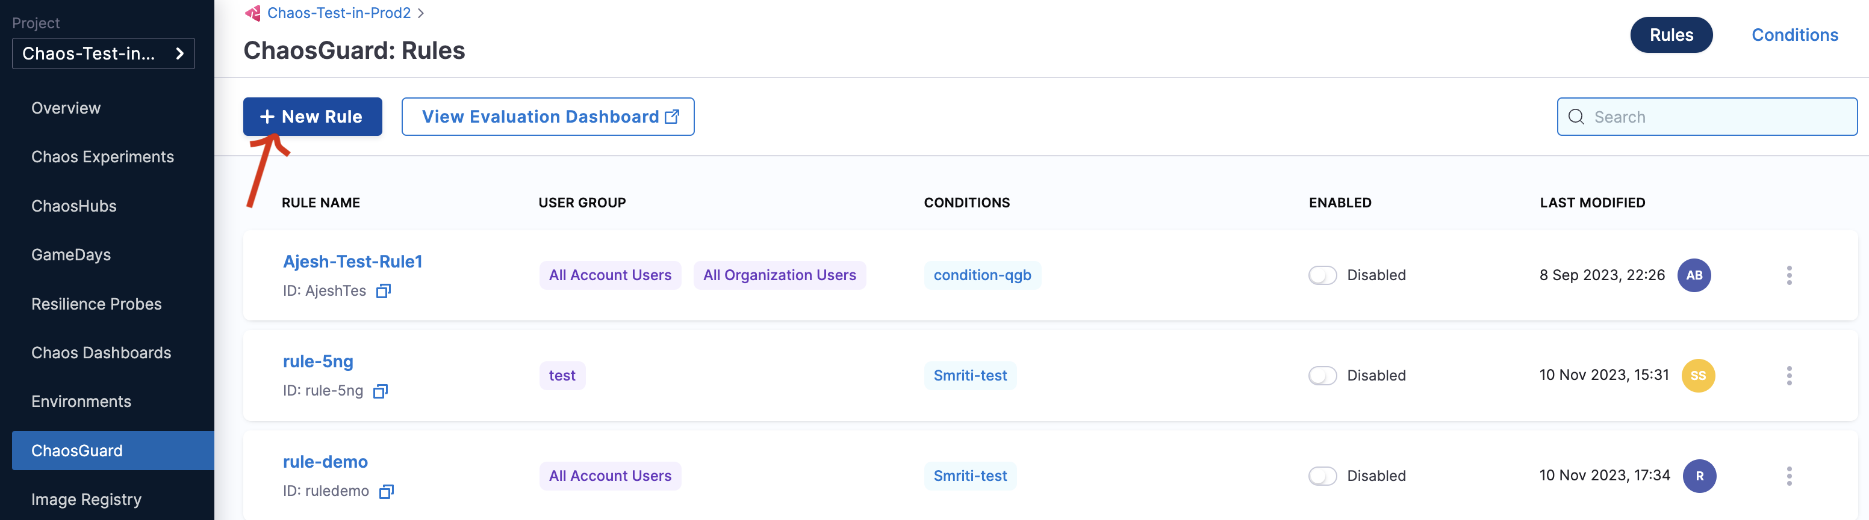Image resolution: width=1869 pixels, height=520 pixels.
Task: Open View Evaluation Dashboard
Action: (x=548, y=117)
